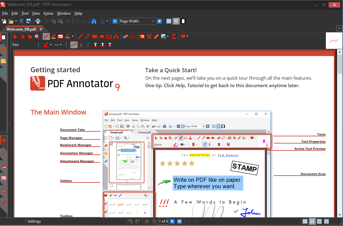The width and height of the screenshot is (343, 226).
Task: Click the vertical scrollbar thumb
Action: coord(340,64)
